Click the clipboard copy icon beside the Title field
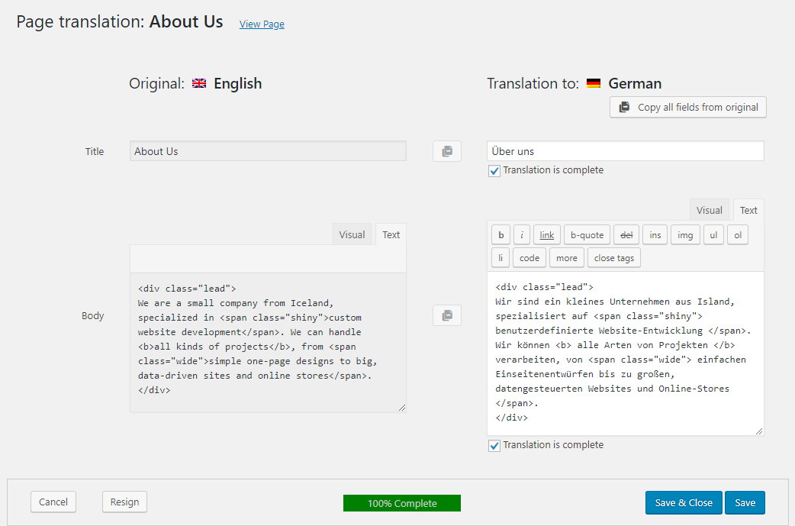This screenshot has width=795, height=526. (x=446, y=150)
